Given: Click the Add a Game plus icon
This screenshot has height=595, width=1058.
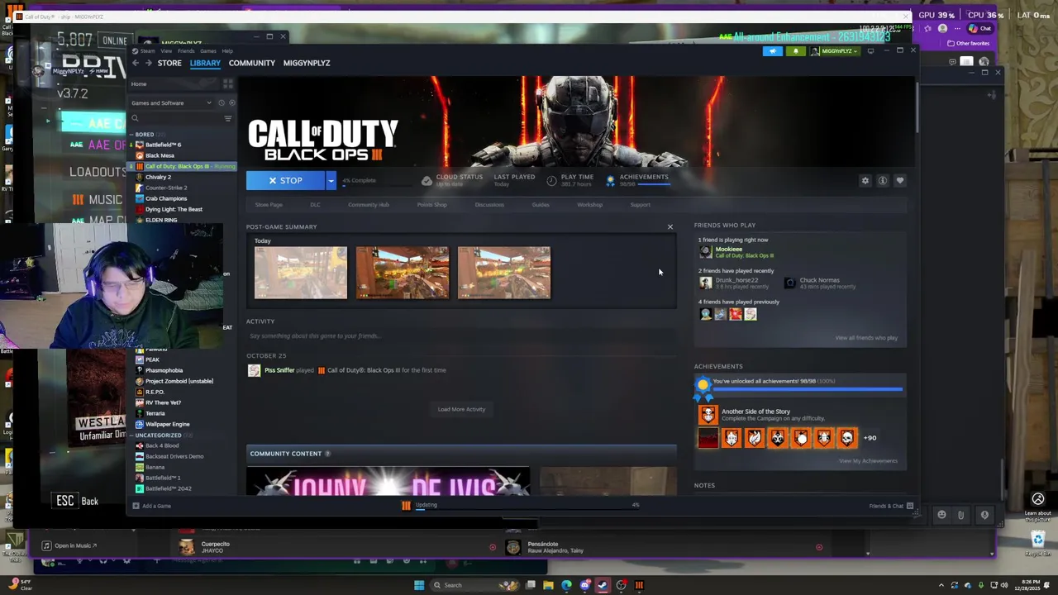Looking at the screenshot, I should (136, 506).
